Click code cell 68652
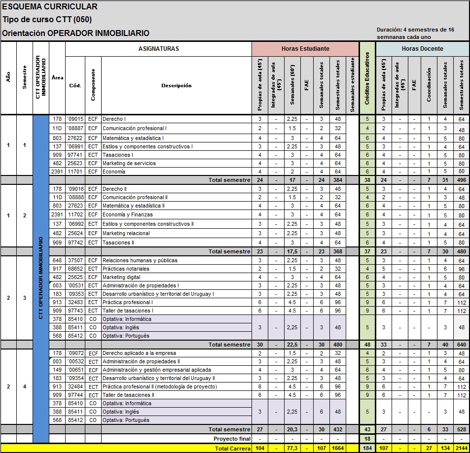 point(75,269)
